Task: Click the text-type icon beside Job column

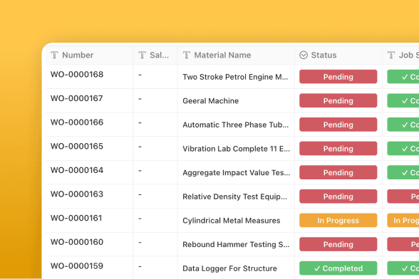Action: point(391,55)
